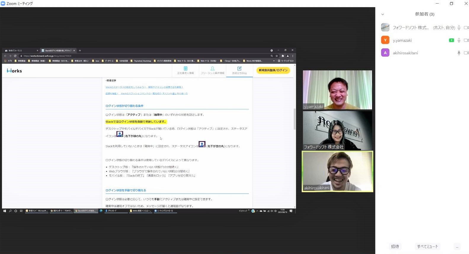Open the more options ellipsis menu

click(457, 247)
